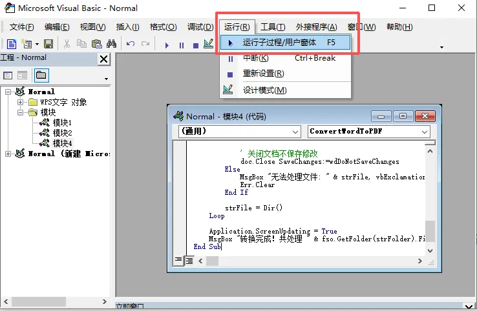
Task: Choose 重新设置(R) in the Run menu
Action: (285, 74)
